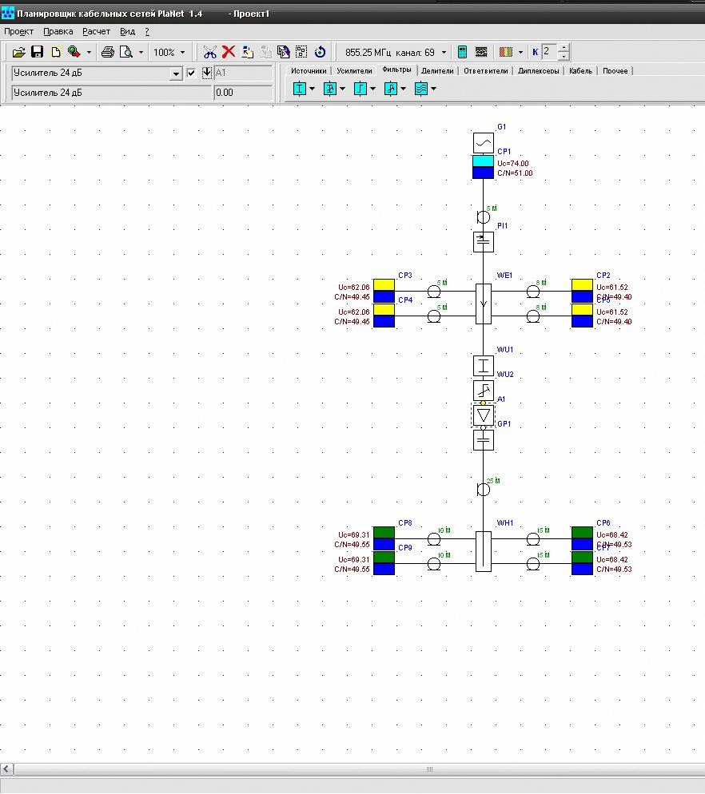Select the amplifier A1 triangle symbol on the schematic

click(484, 415)
